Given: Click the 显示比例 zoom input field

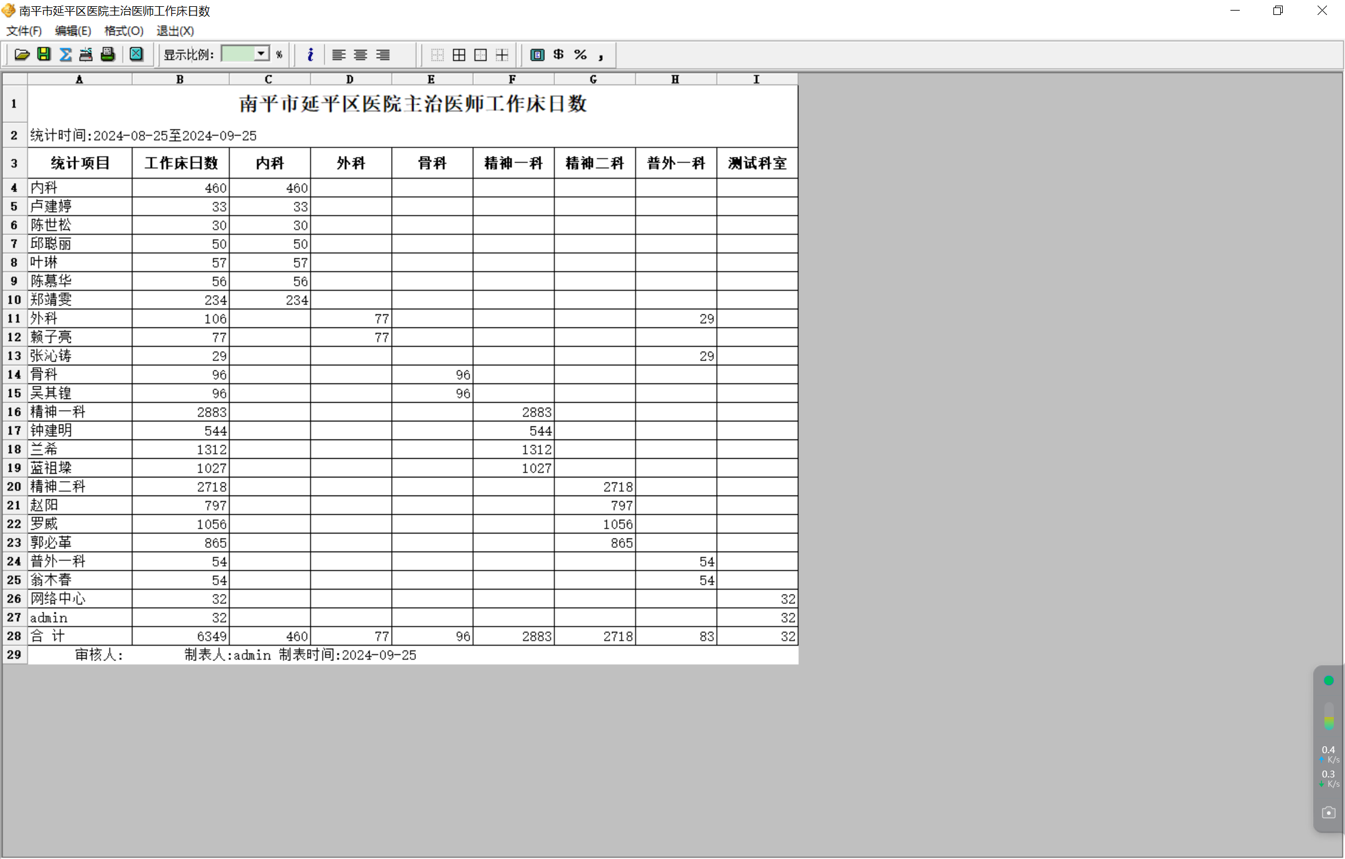Looking at the screenshot, I should (x=238, y=54).
